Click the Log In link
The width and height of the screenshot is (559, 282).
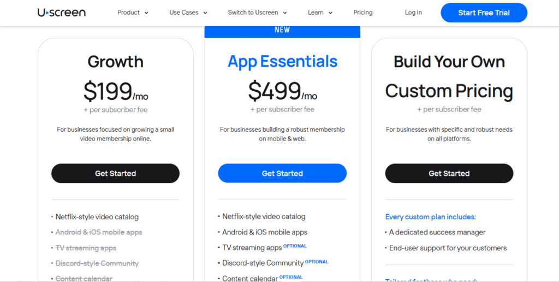[413, 13]
